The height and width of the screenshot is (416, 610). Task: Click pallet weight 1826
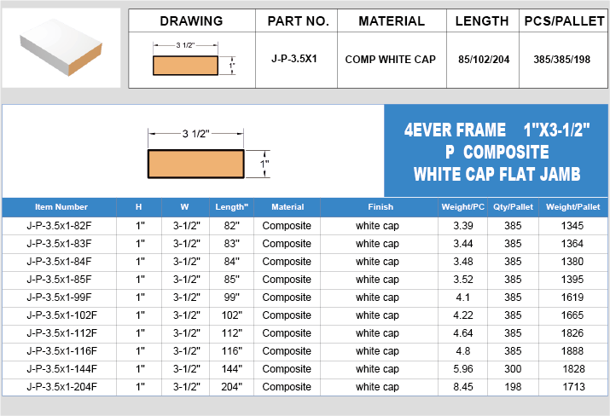pyautogui.click(x=572, y=332)
